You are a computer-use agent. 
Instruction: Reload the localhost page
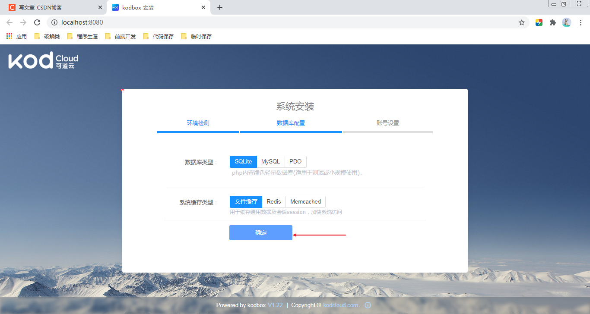(37, 22)
